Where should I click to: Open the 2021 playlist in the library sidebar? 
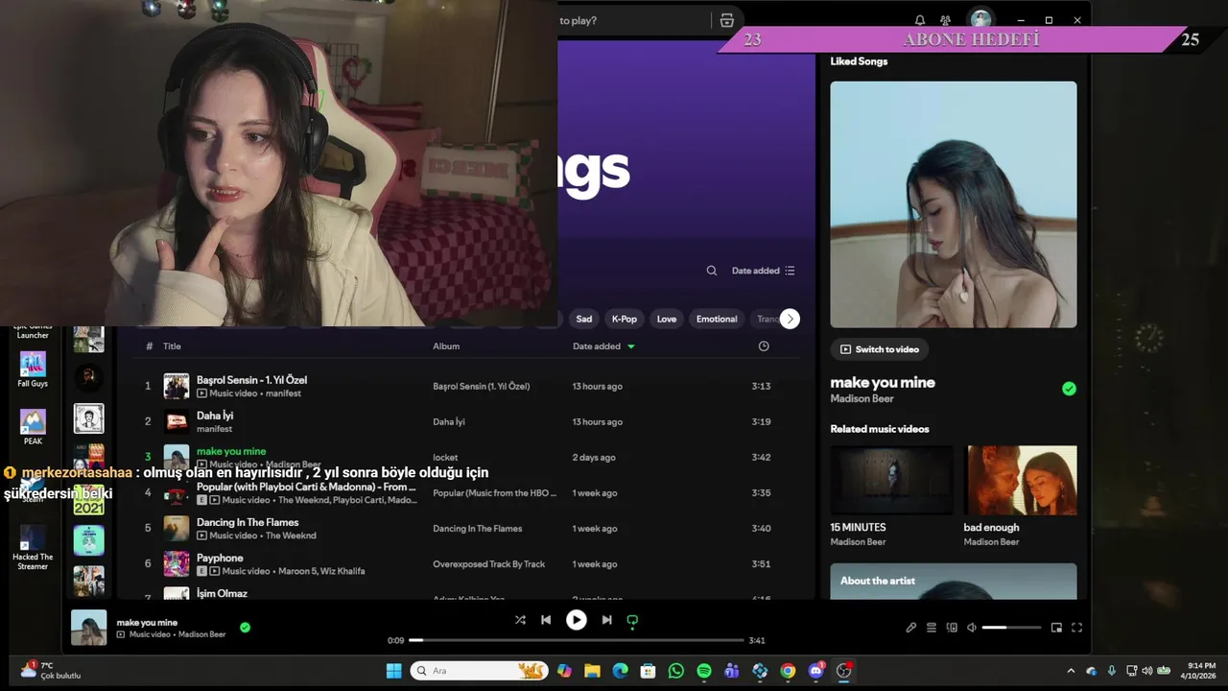(x=89, y=500)
